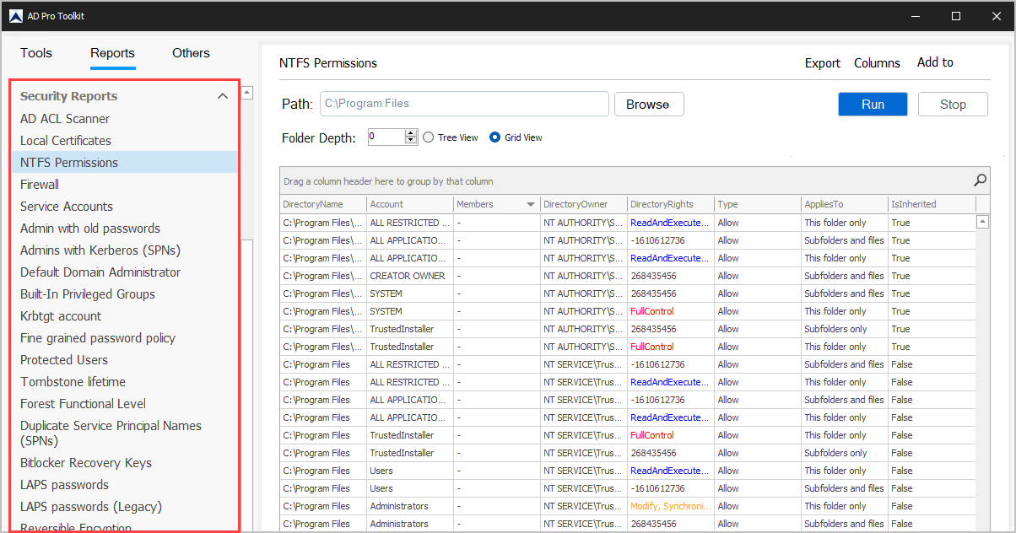This screenshot has height=533, width=1016.
Task: Select the Tree View radio button
Action: pyautogui.click(x=429, y=137)
